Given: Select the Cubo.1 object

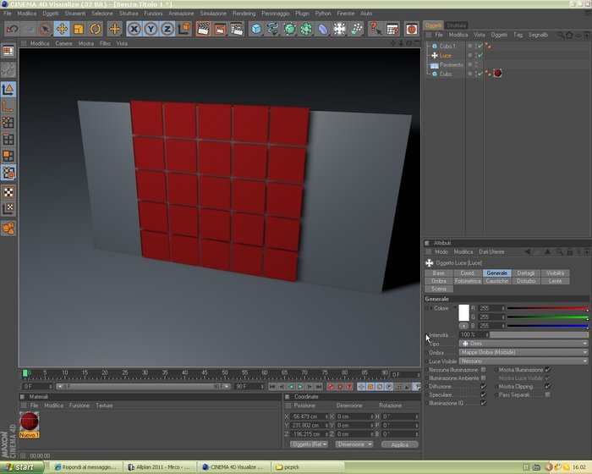Looking at the screenshot, I should tap(447, 46).
